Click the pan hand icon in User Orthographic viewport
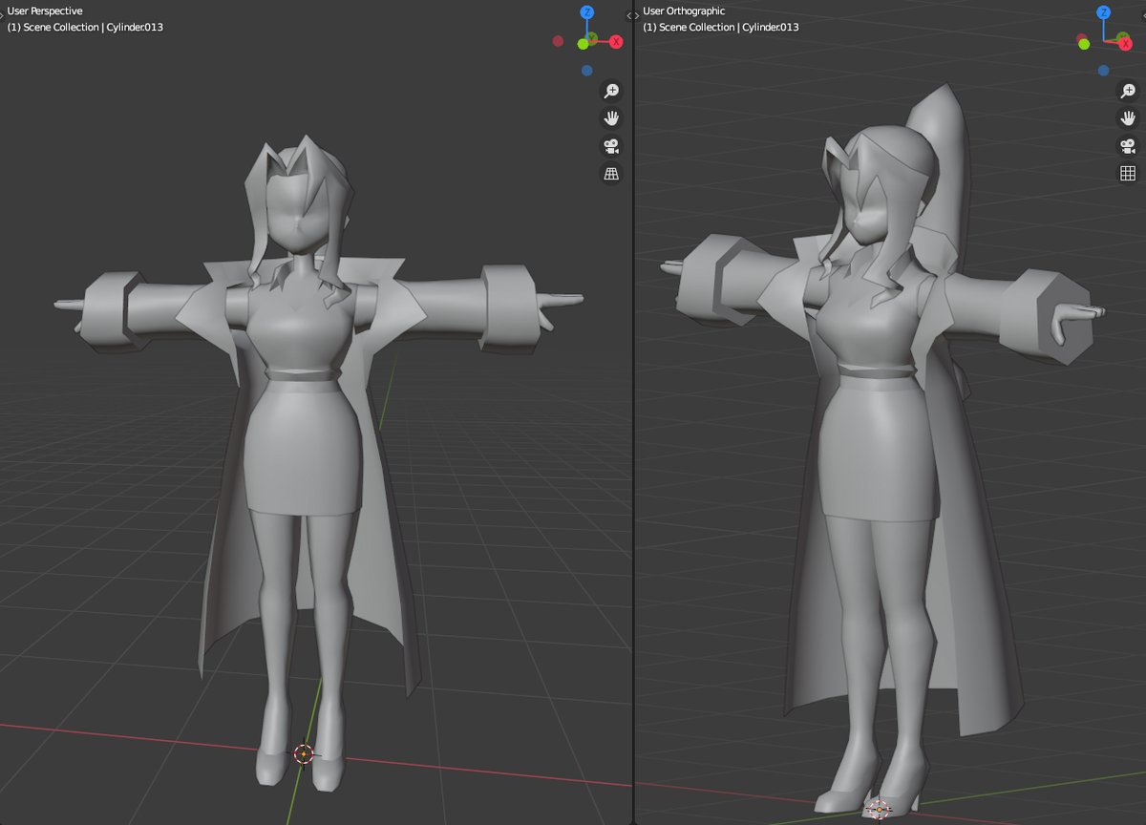The image size is (1146, 825). [1128, 118]
